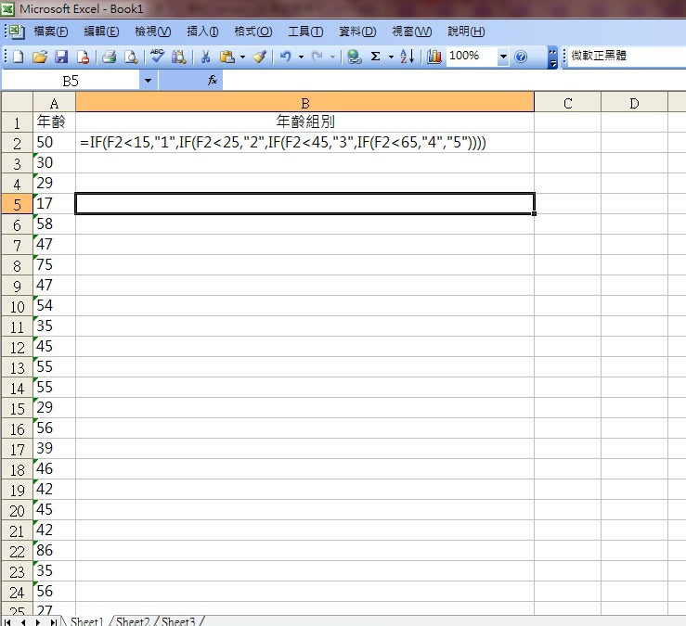Paste from clipboard
The width and height of the screenshot is (686, 626).
click(x=227, y=57)
